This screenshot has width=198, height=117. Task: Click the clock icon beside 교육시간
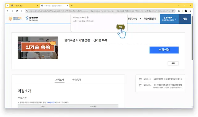(140, 85)
